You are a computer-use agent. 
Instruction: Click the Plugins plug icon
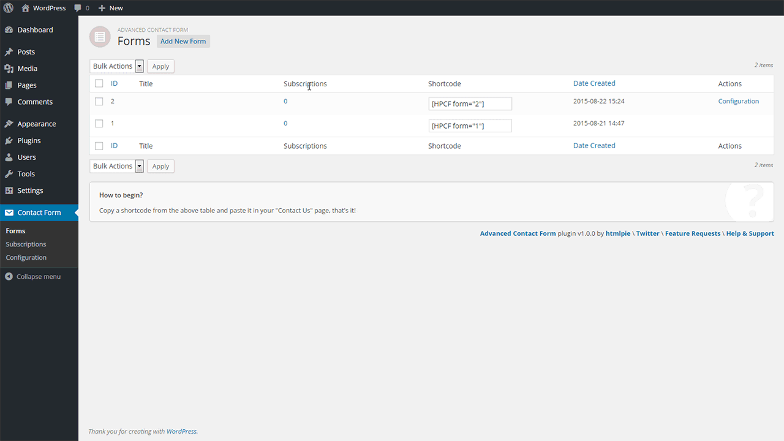point(9,140)
